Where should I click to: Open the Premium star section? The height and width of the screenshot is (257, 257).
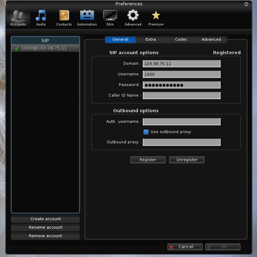(x=156, y=18)
